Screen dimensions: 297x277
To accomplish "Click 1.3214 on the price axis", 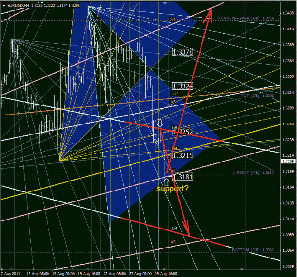I will (288, 155).
